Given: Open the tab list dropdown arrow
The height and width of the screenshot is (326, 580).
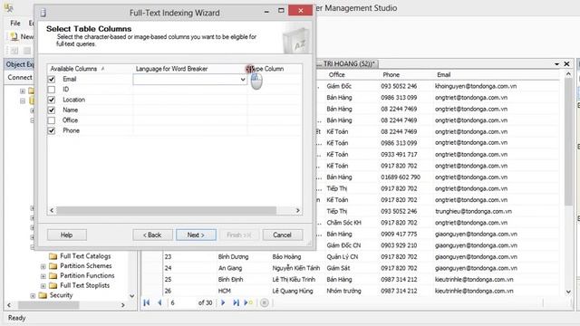Looking at the screenshot, I should coord(556,64).
